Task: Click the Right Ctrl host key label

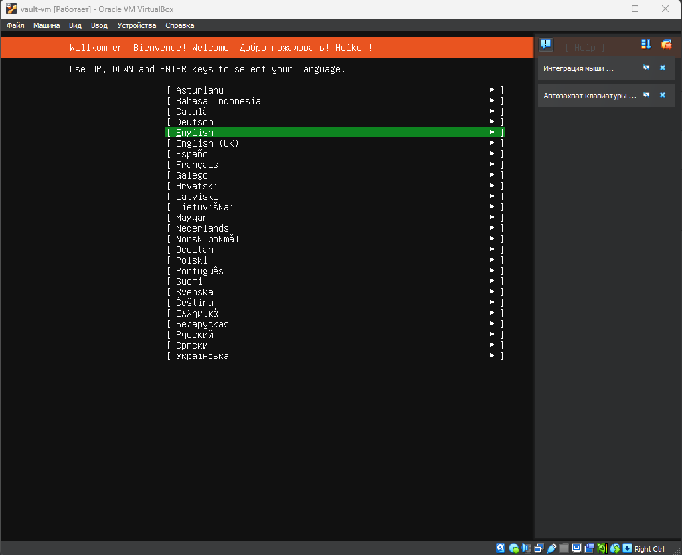Action: 649,549
